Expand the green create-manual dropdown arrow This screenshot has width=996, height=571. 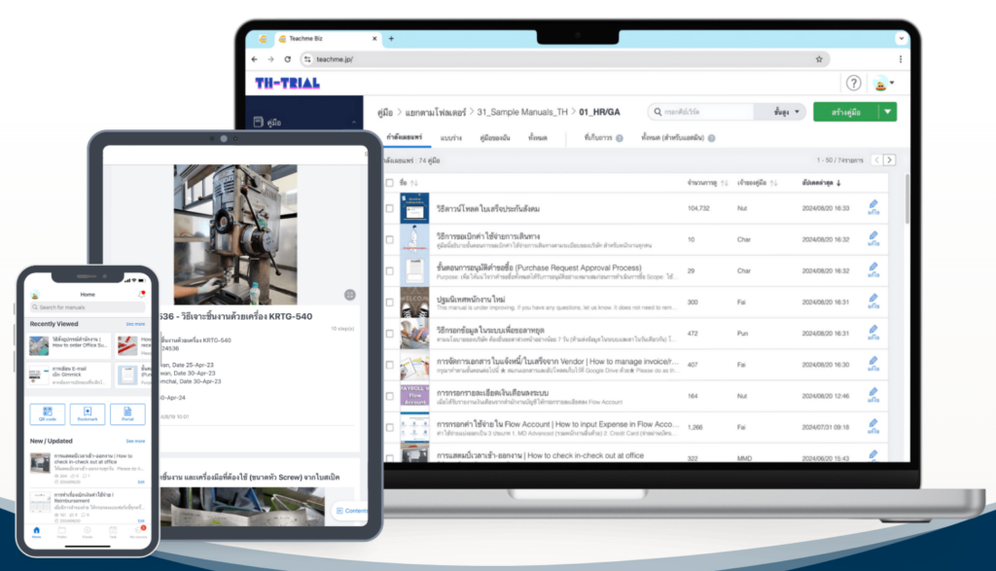(x=887, y=112)
